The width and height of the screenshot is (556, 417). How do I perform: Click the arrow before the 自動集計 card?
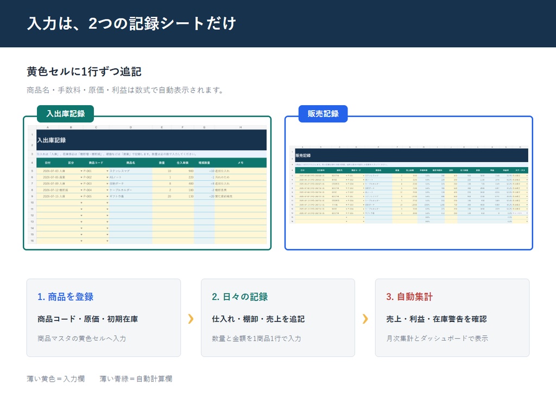tap(365, 319)
